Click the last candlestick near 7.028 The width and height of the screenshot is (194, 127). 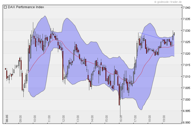[174, 34]
